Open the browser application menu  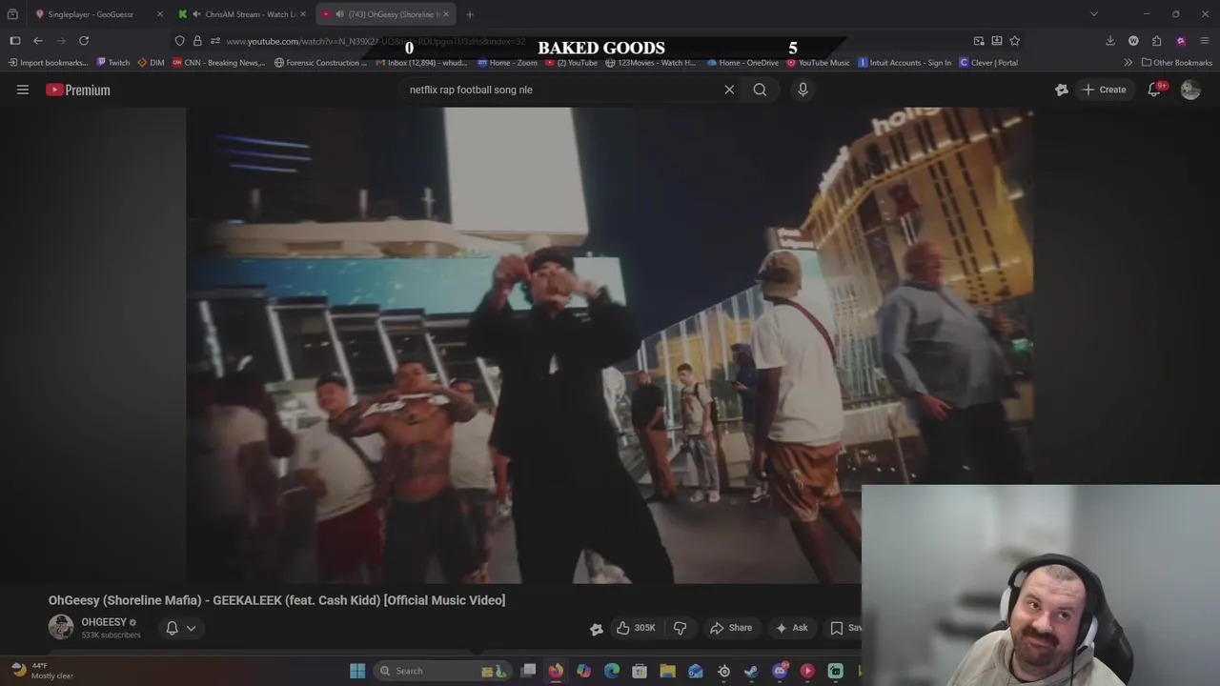click(1205, 41)
